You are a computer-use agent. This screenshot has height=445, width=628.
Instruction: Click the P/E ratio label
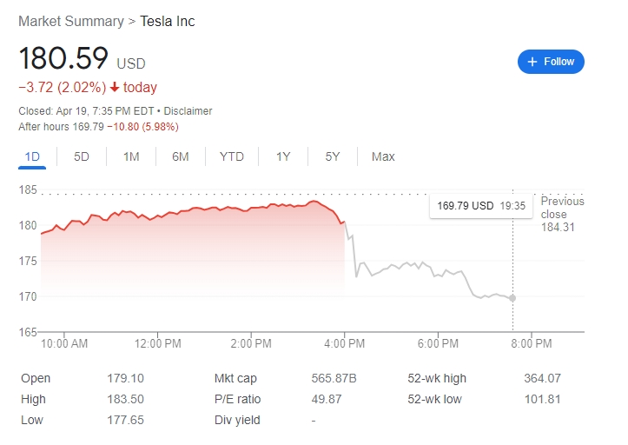click(237, 399)
